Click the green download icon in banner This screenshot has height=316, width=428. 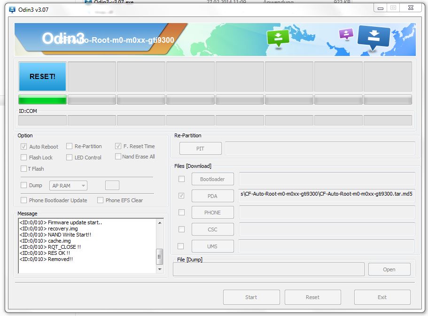click(x=278, y=39)
